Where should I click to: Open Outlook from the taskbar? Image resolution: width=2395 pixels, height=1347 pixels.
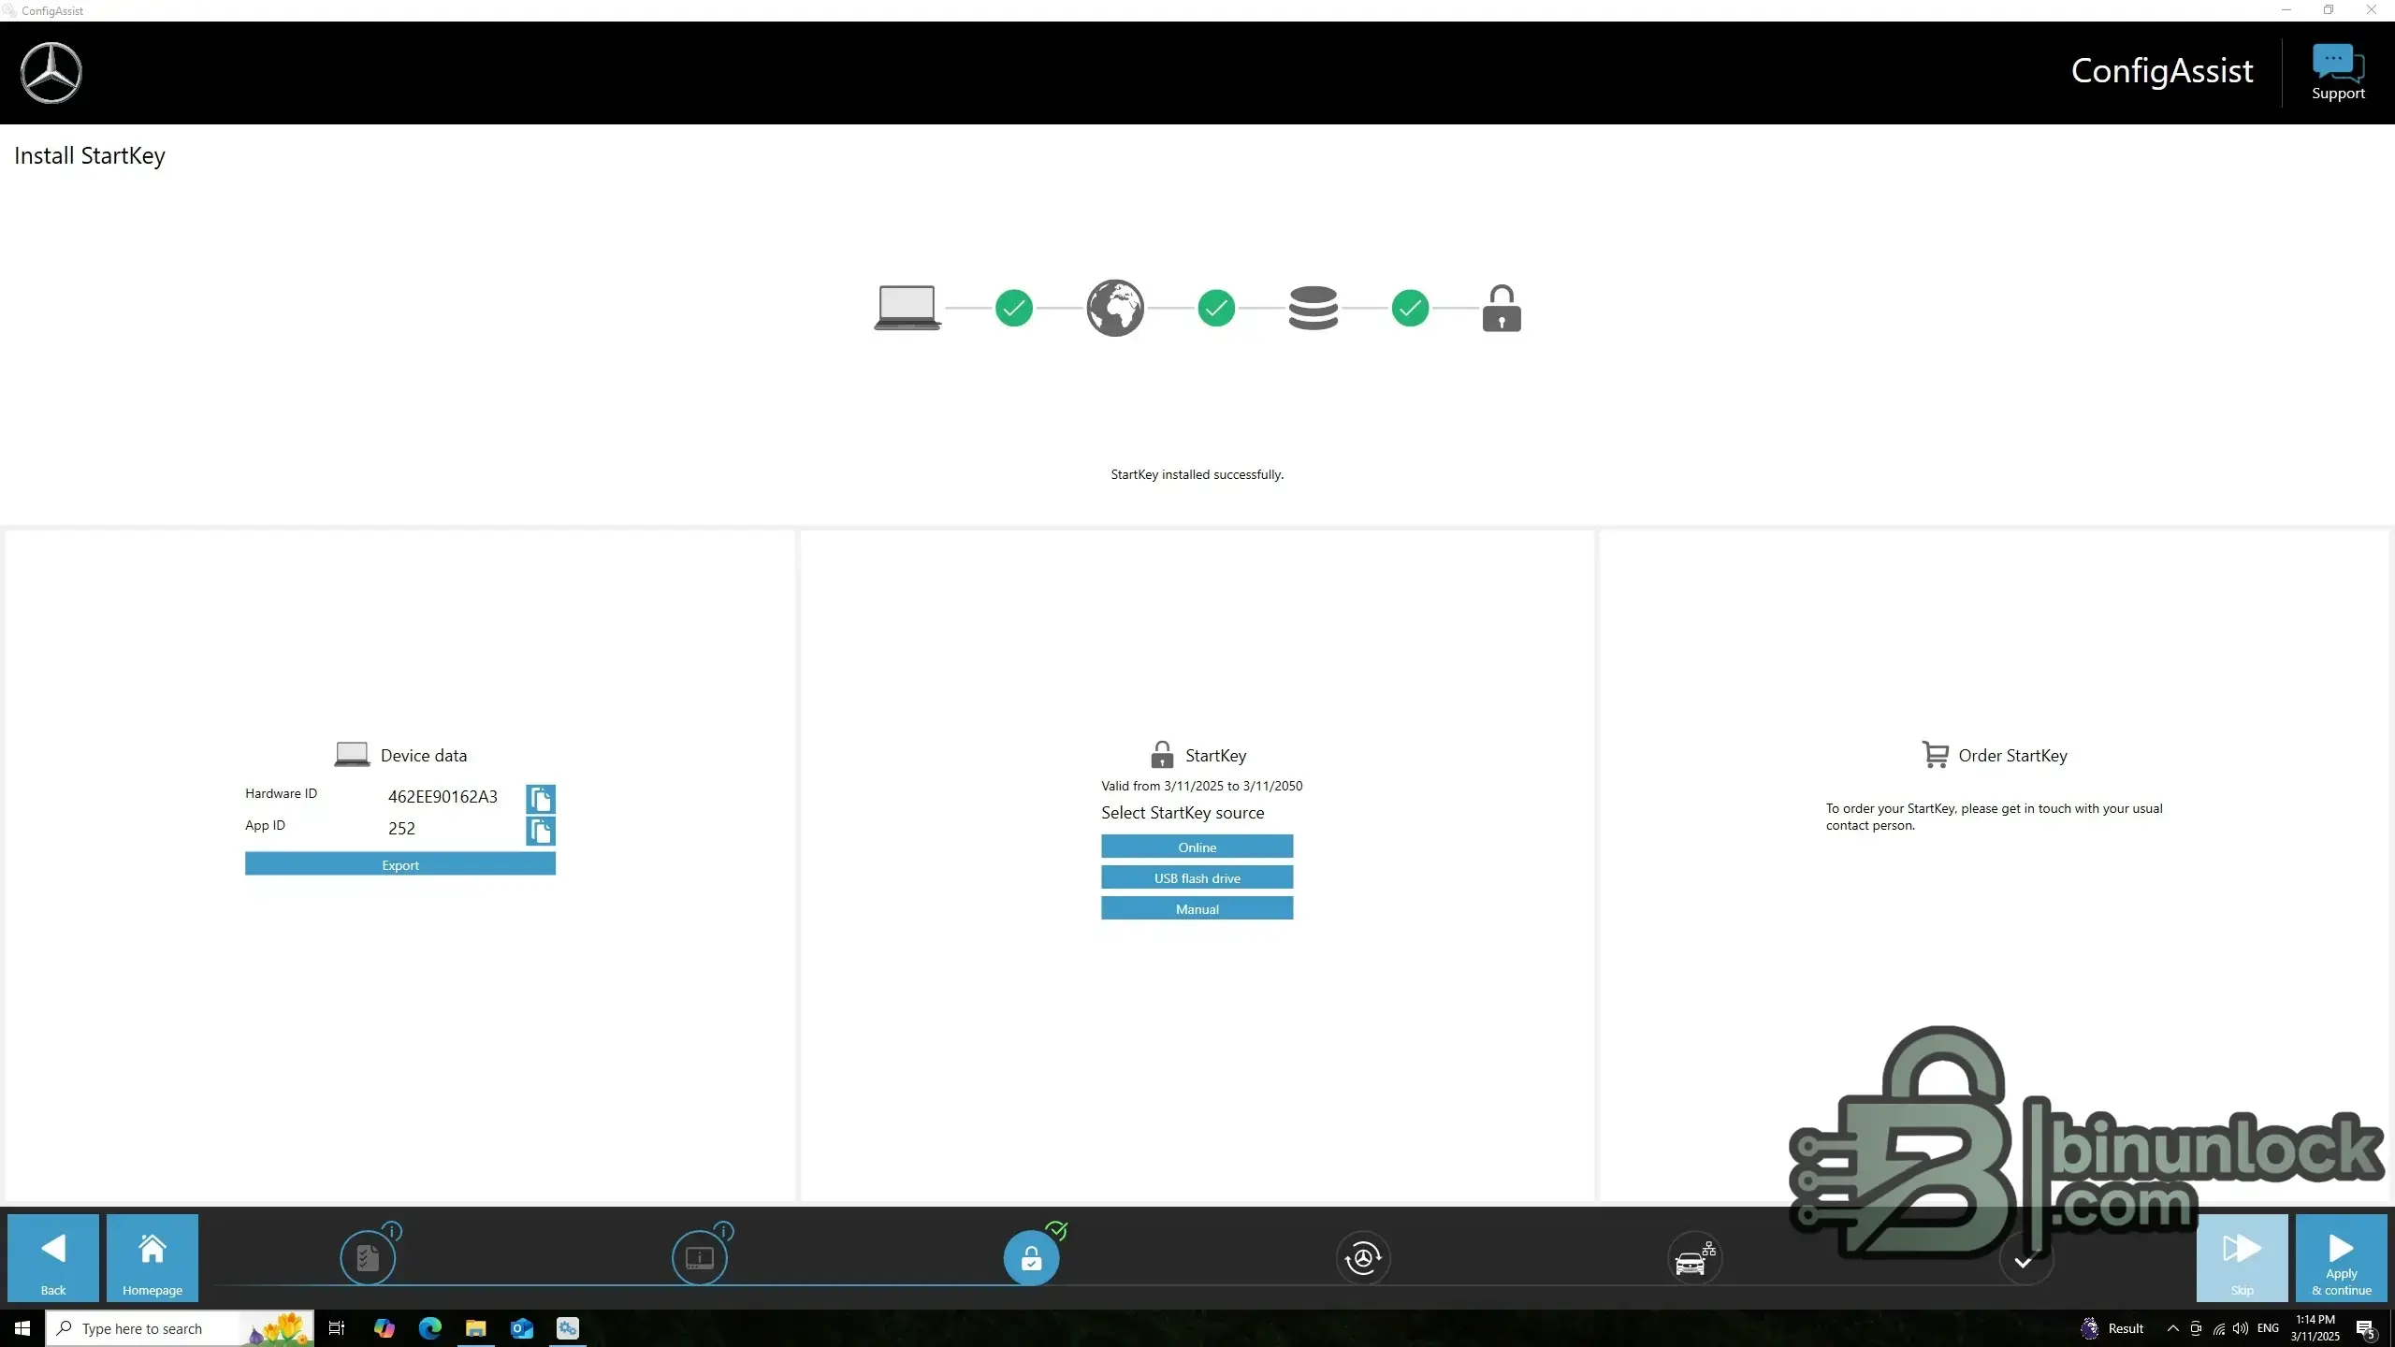tap(521, 1328)
